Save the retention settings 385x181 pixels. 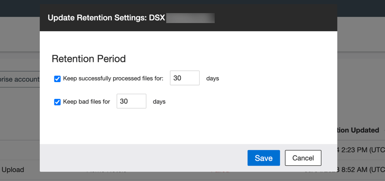pyautogui.click(x=264, y=158)
